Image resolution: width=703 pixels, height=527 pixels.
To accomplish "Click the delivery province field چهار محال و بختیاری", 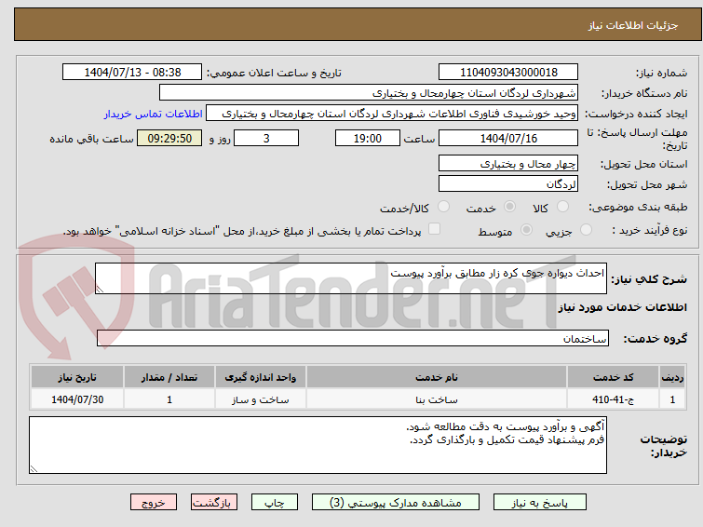I will [508, 163].
